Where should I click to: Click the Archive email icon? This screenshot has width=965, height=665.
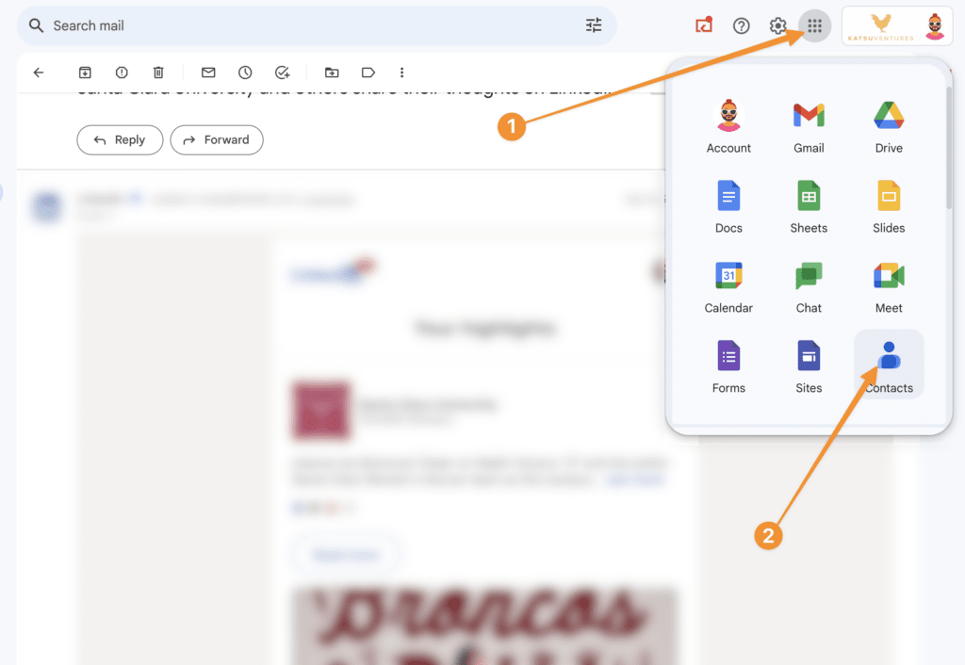point(85,73)
